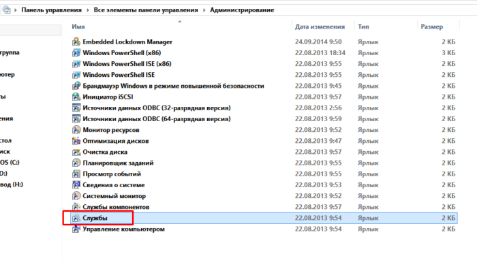This screenshot has height=260, width=477.
Task: Click the Службы компонентов name
Action: 116,207
